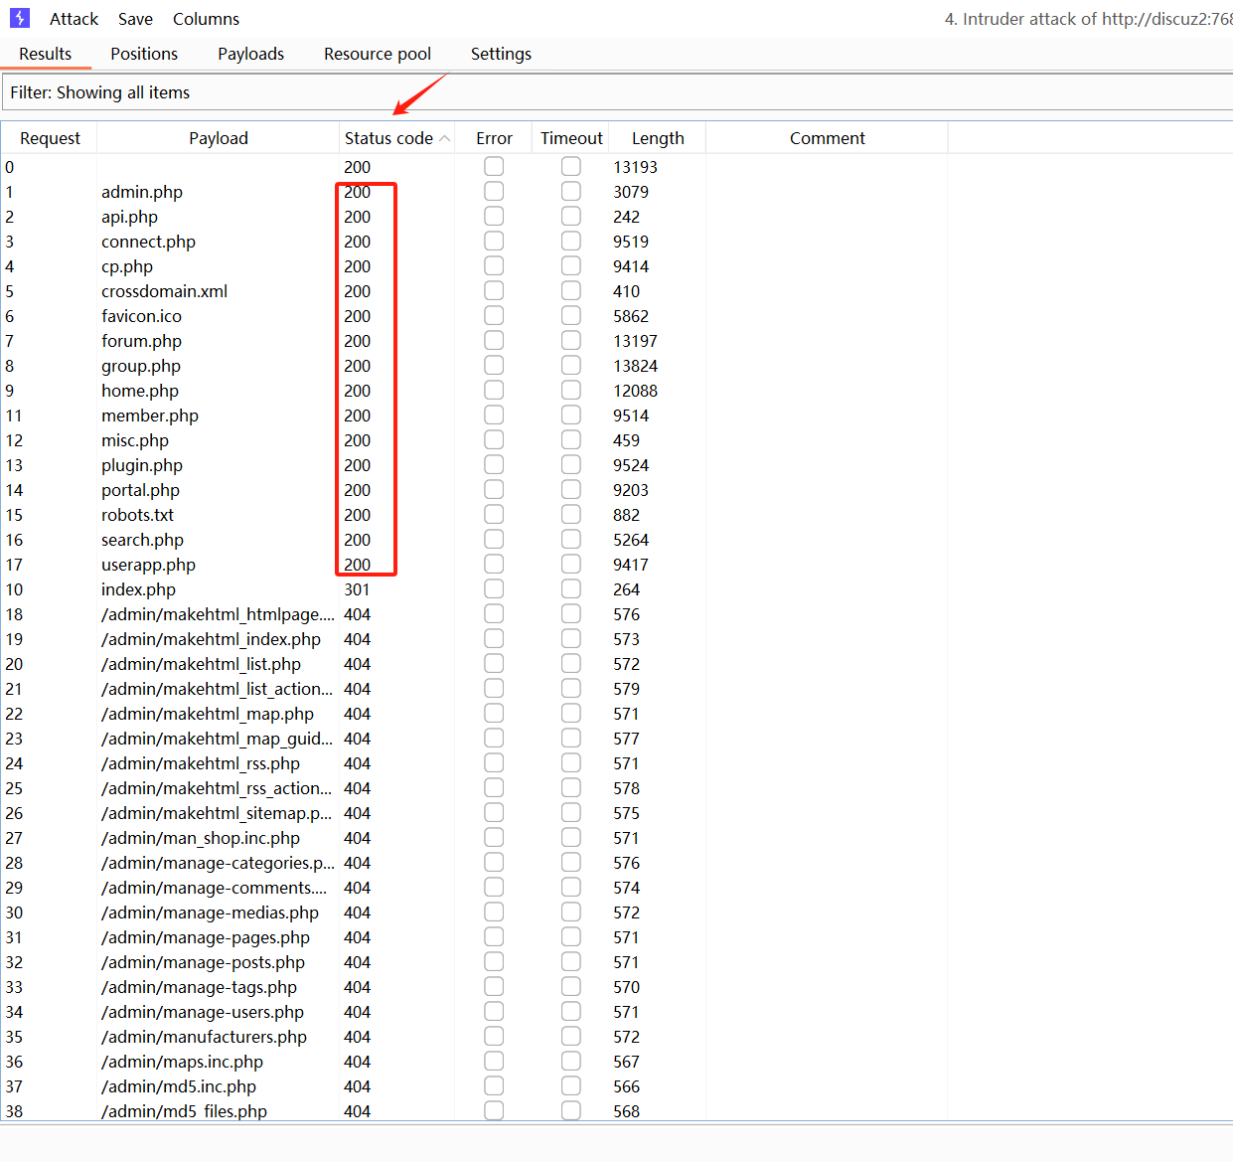
Task: Tick the Error checkbox for connect.php
Action: point(494,241)
